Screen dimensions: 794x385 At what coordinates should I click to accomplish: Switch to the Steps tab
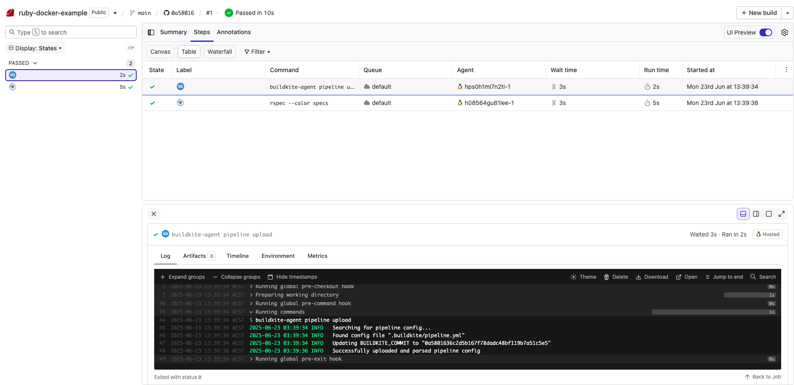[202, 32]
